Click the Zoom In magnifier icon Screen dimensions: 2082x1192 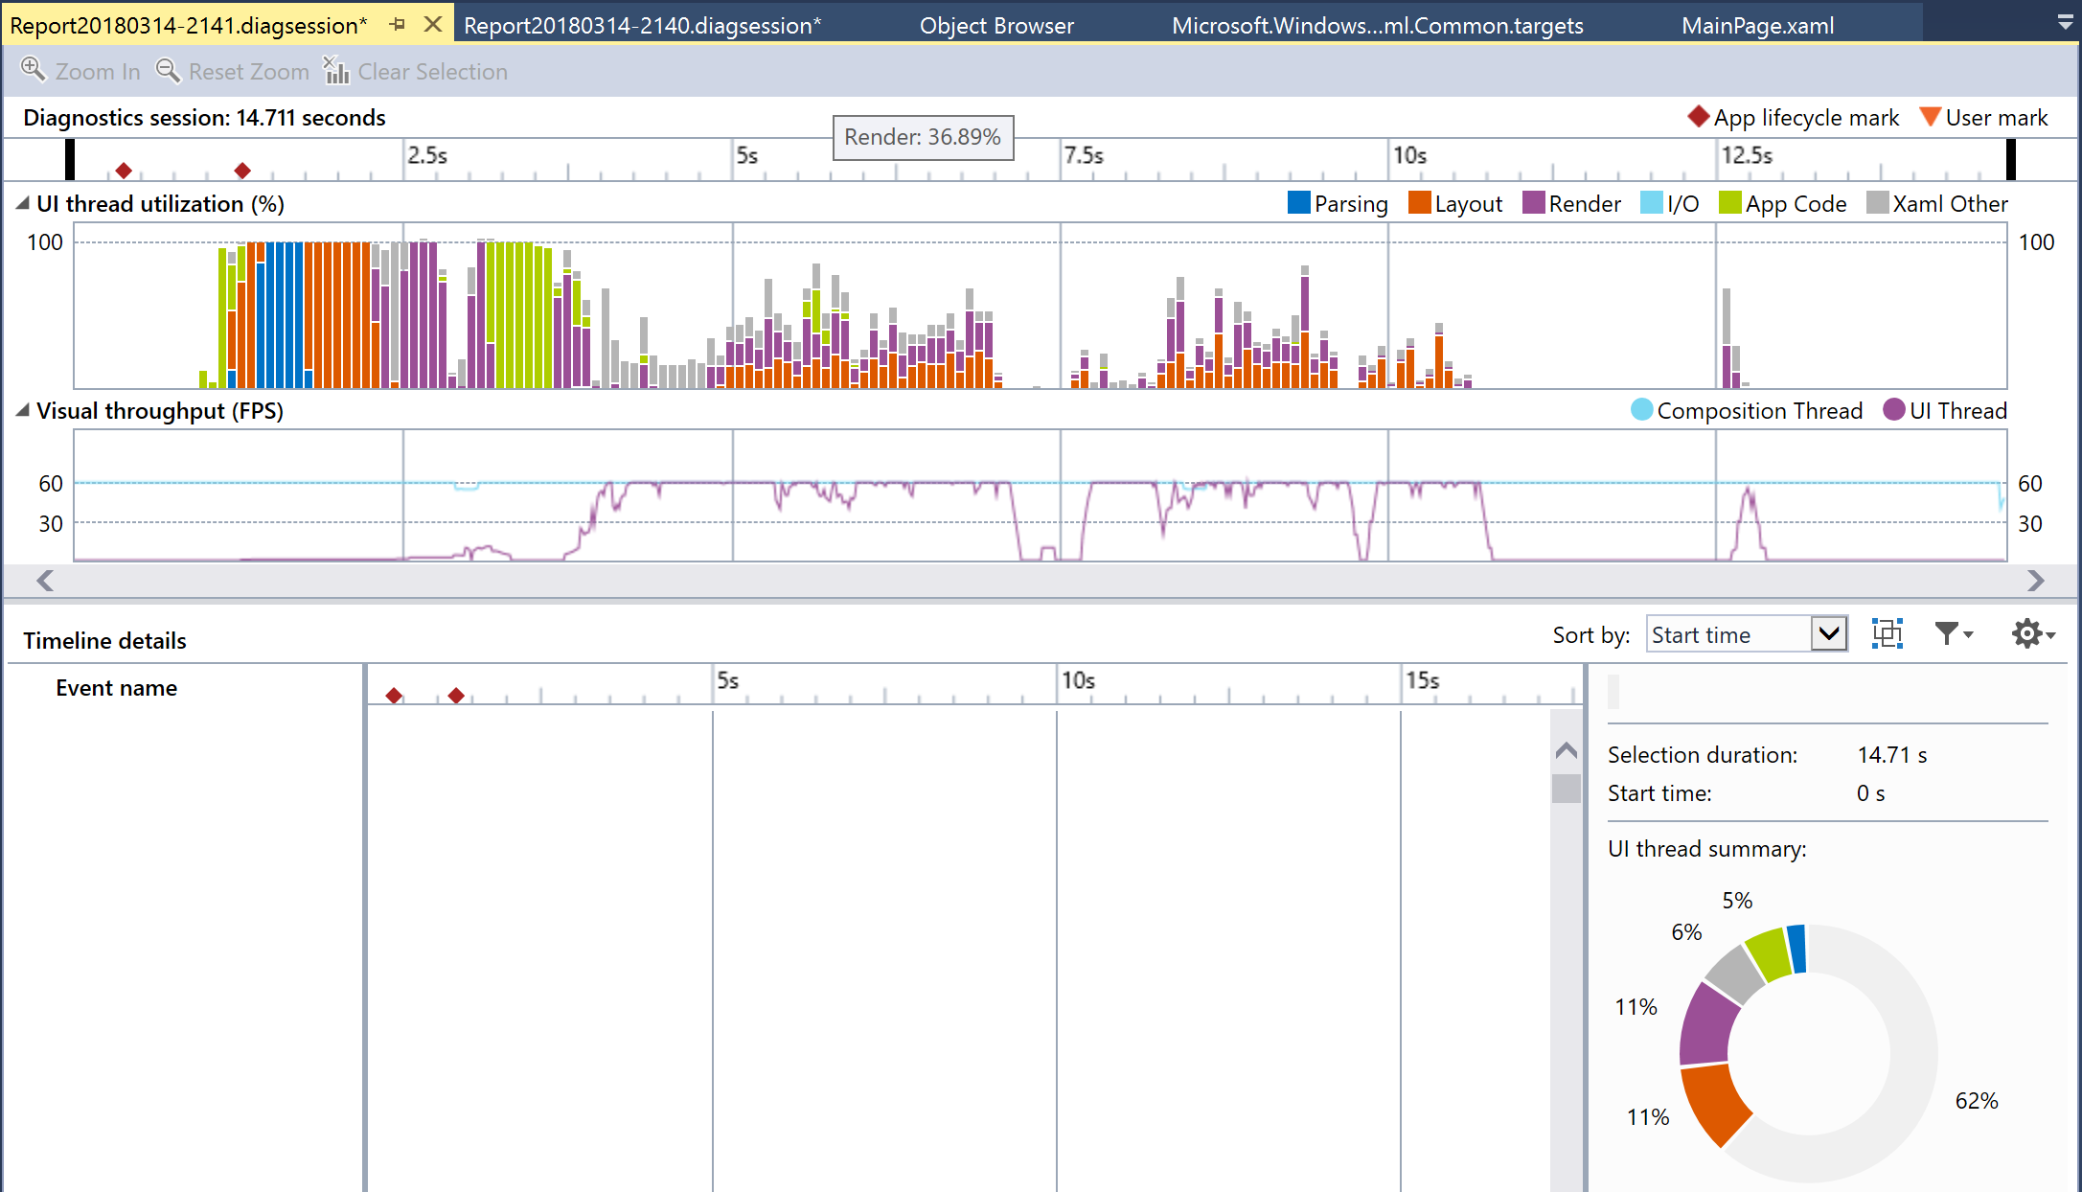click(34, 70)
